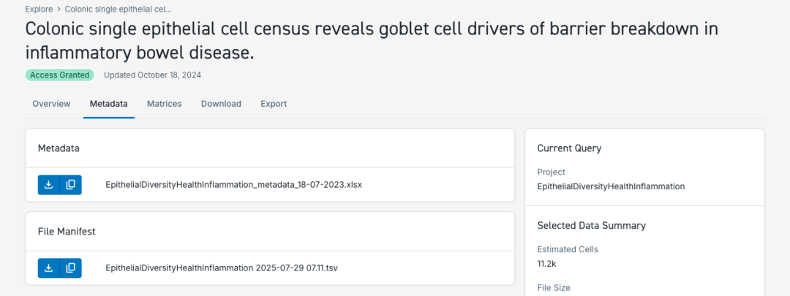Screen dimensions: 790x296
Task: Download the metadata xlsx file
Action: 49,185
